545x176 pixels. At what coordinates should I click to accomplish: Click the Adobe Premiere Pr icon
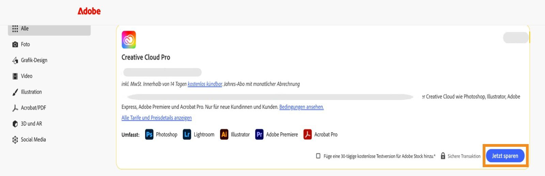pos(259,135)
